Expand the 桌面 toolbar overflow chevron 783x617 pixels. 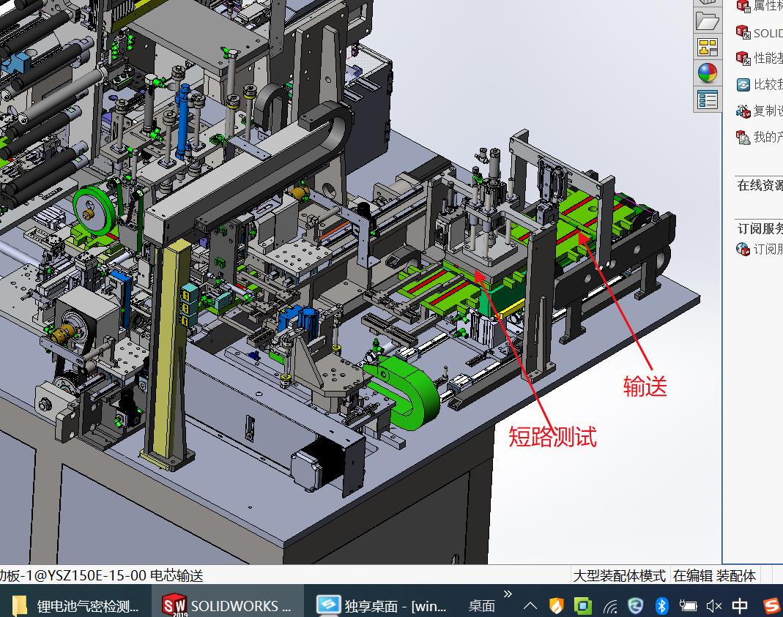508,594
